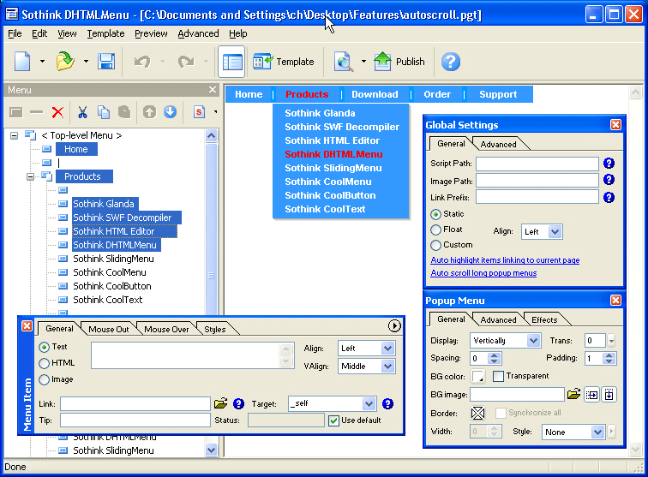Select the Custom radio button
This screenshot has height=477, width=648.
point(435,245)
